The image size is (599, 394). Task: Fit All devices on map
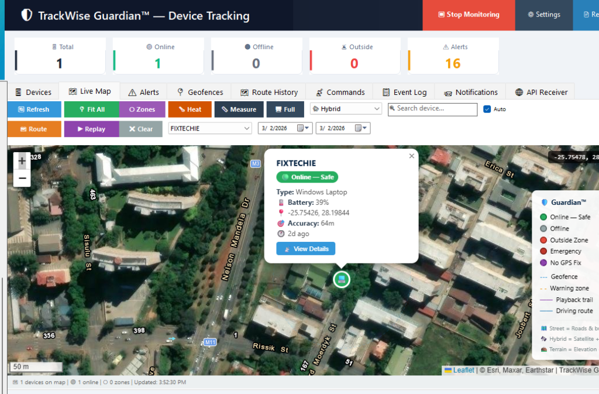[x=92, y=109]
